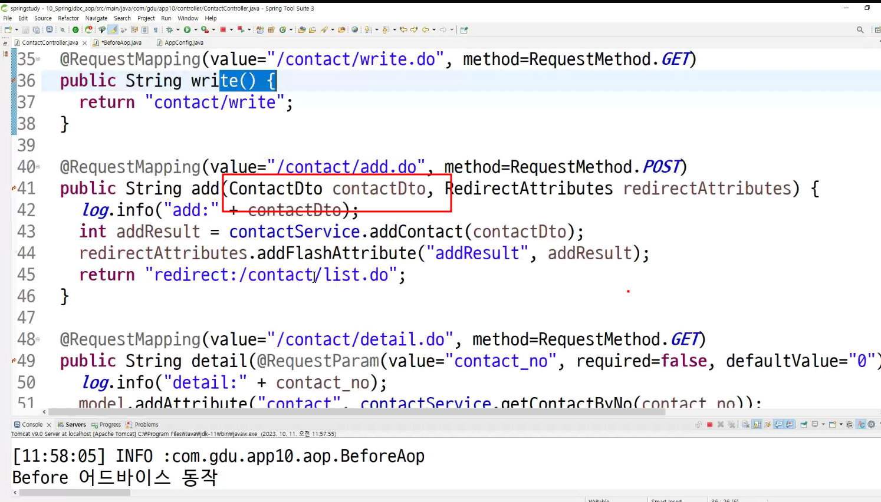Open the Next Annotation dropdown arrow
The image size is (881, 502).
click(377, 29)
